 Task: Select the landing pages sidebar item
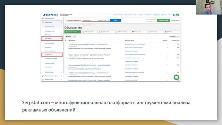[51, 58]
